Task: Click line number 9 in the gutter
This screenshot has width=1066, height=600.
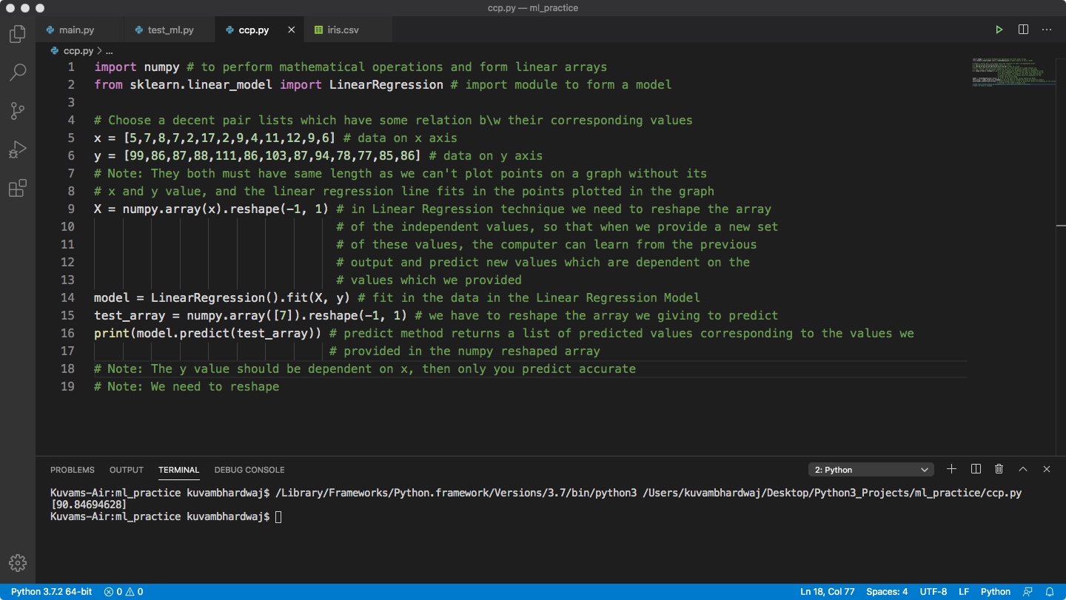Action: (71, 209)
